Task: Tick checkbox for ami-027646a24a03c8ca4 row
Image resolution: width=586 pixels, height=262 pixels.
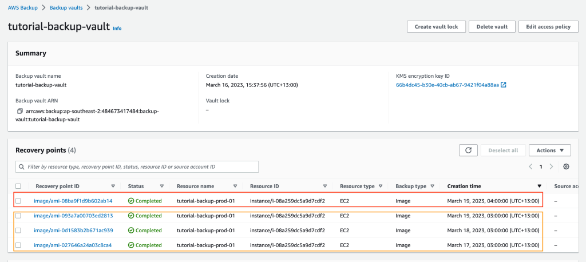Action: coord(19,245)
